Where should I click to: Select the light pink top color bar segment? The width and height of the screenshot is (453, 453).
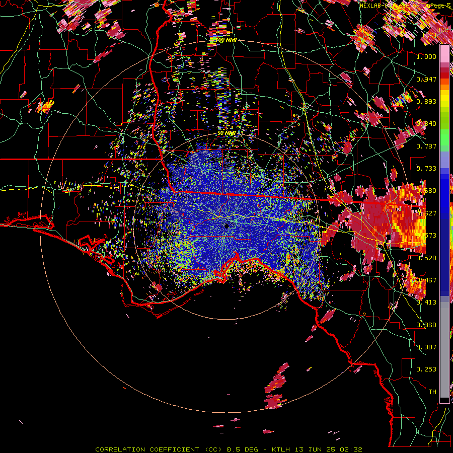pos(444,53)
